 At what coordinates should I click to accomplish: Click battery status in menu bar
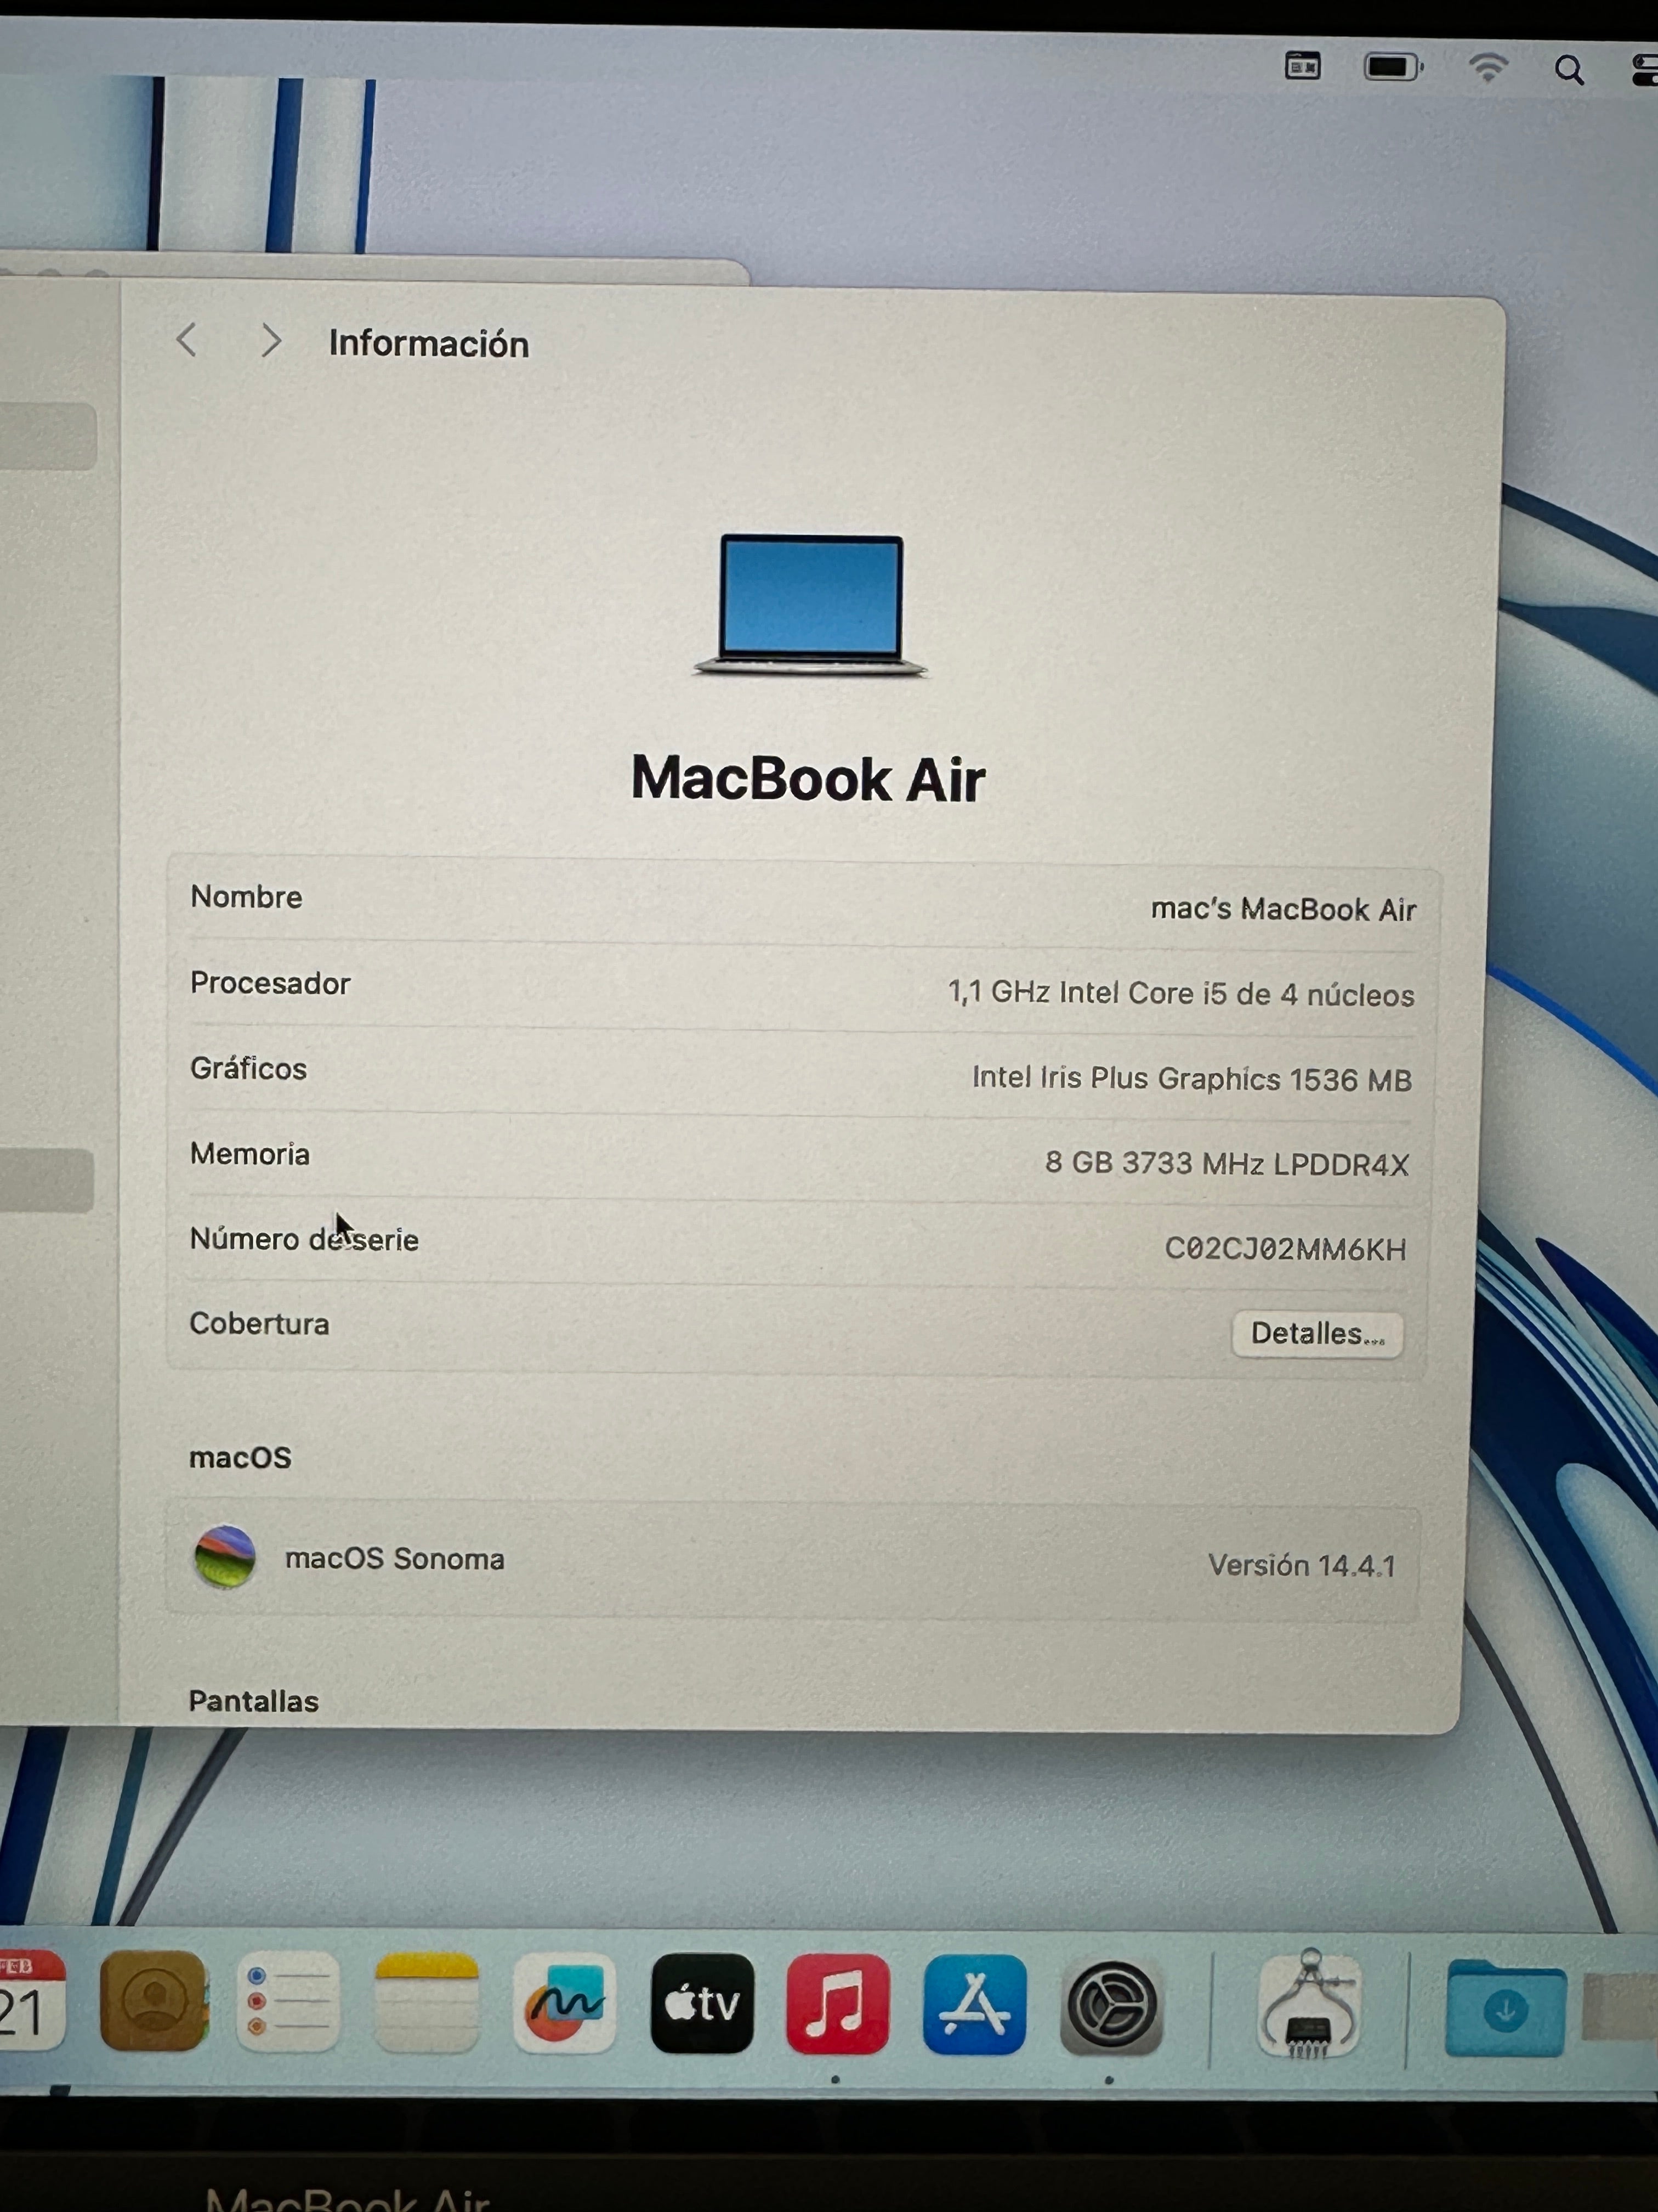coord(1393,67)
